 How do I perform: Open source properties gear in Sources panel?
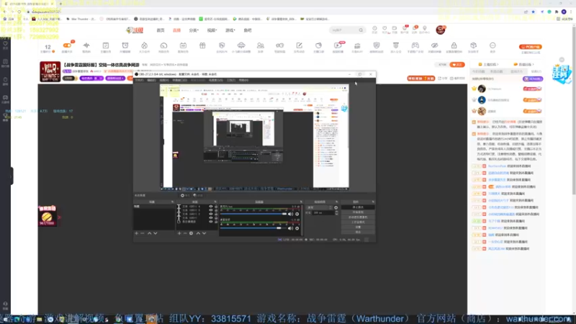pos(191,233)
